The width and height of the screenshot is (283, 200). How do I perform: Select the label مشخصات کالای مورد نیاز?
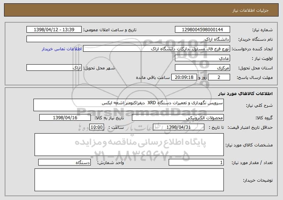click(249, 145)
